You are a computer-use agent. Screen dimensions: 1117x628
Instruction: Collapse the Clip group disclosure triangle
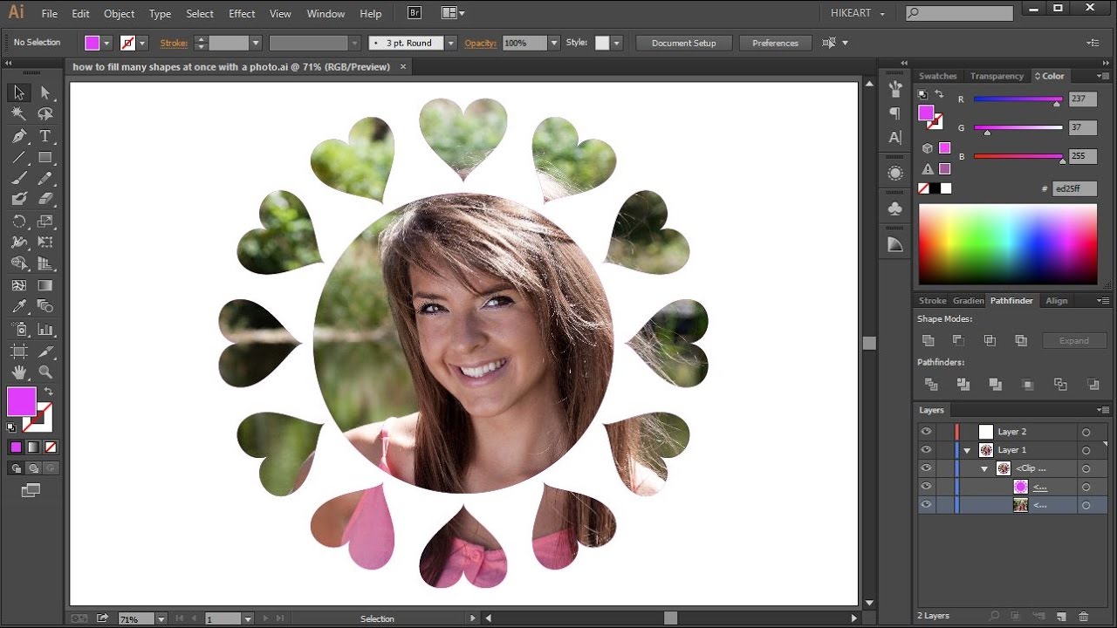pos(984,469)
